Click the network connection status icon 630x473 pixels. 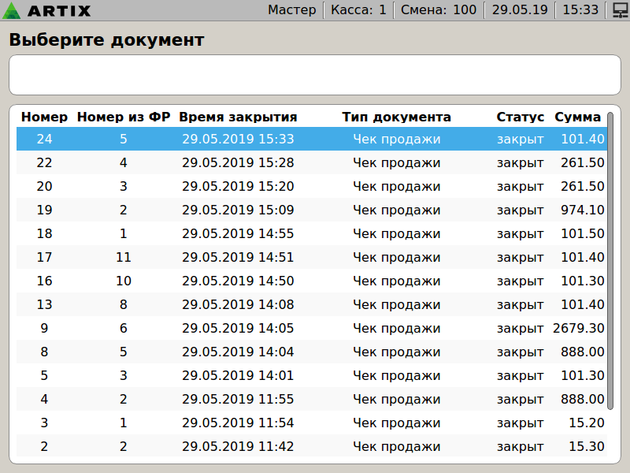tap(618, 10)
